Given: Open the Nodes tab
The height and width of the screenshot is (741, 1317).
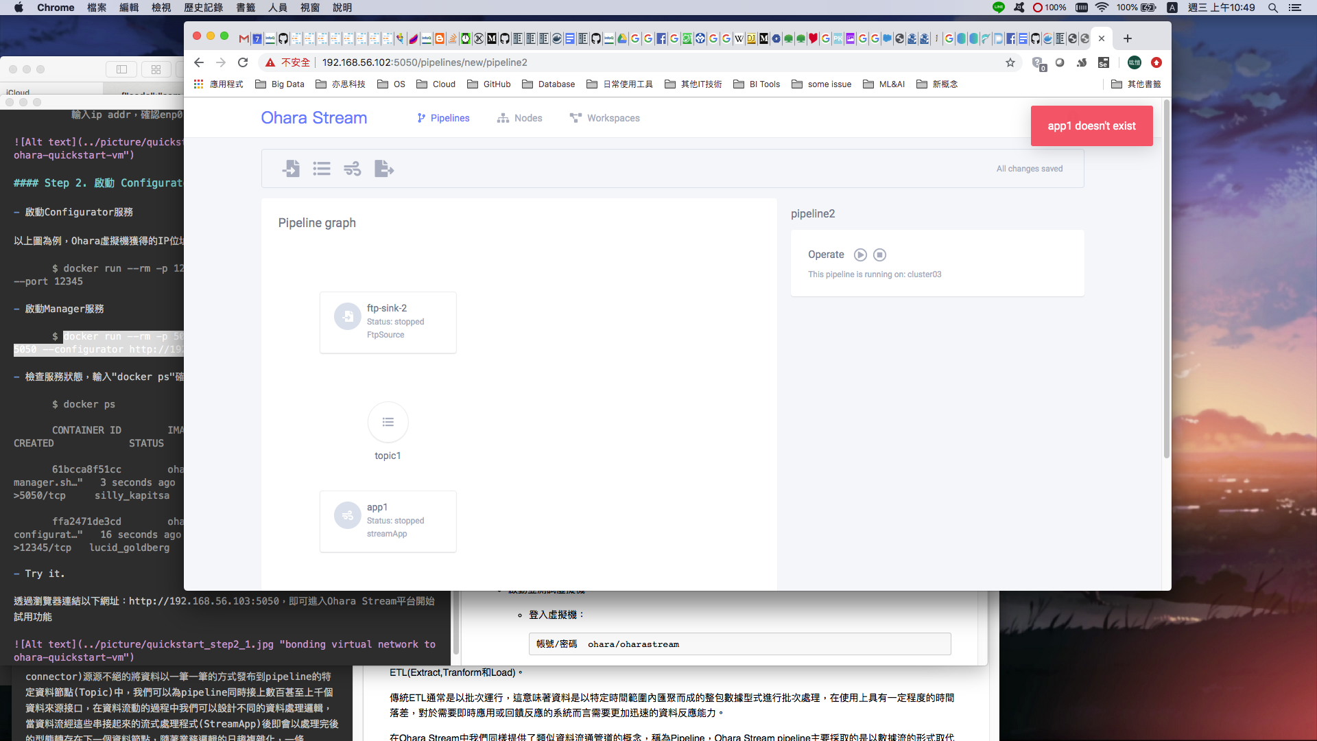Looking at the screenshot, I should tap(520, 118).
